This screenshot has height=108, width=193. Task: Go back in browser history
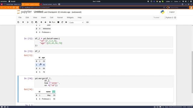[x=2, y=7]
